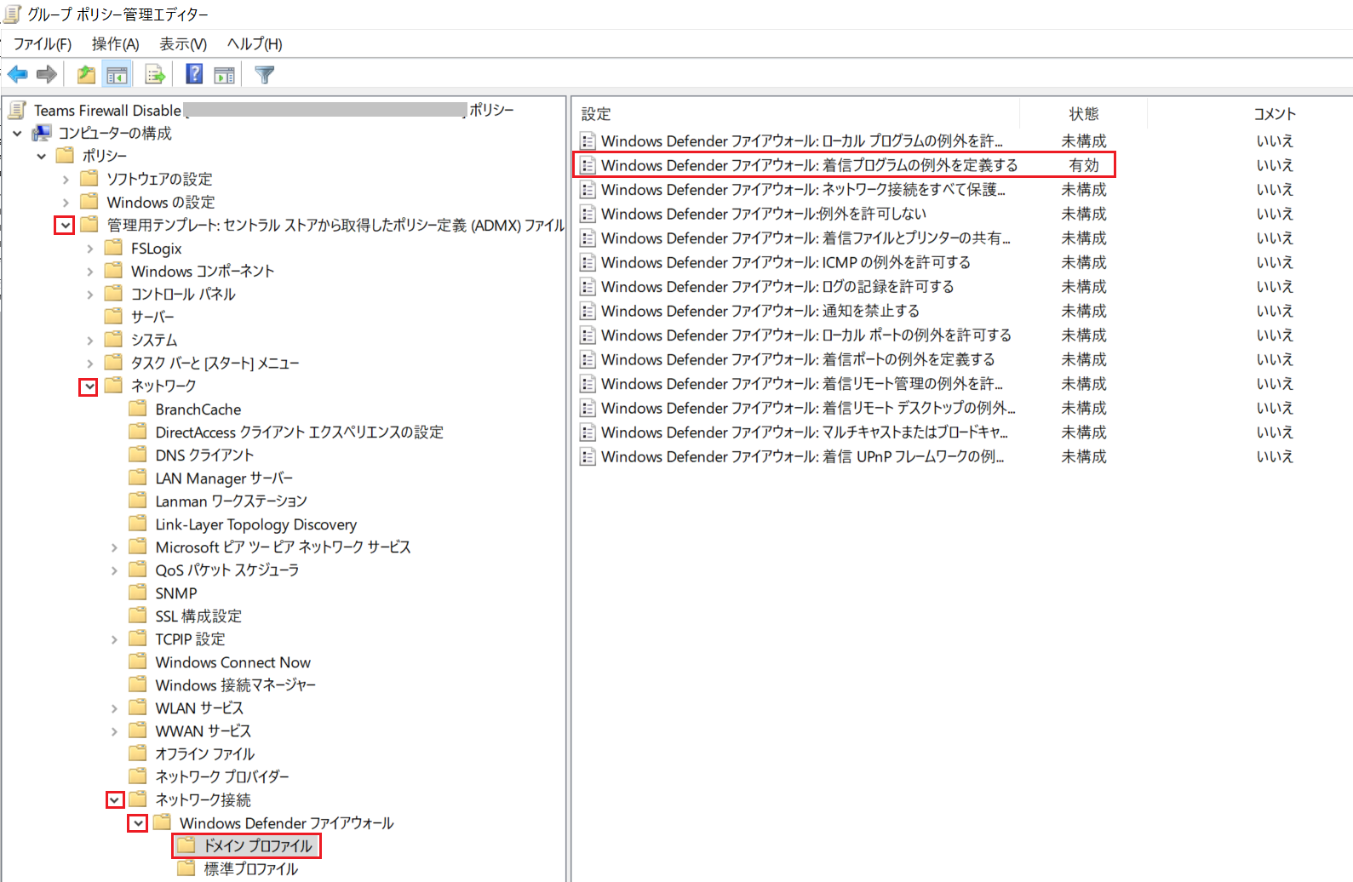Expand the WLAN サービス node
Screen dimensions: 1353x882
(114, 708)
